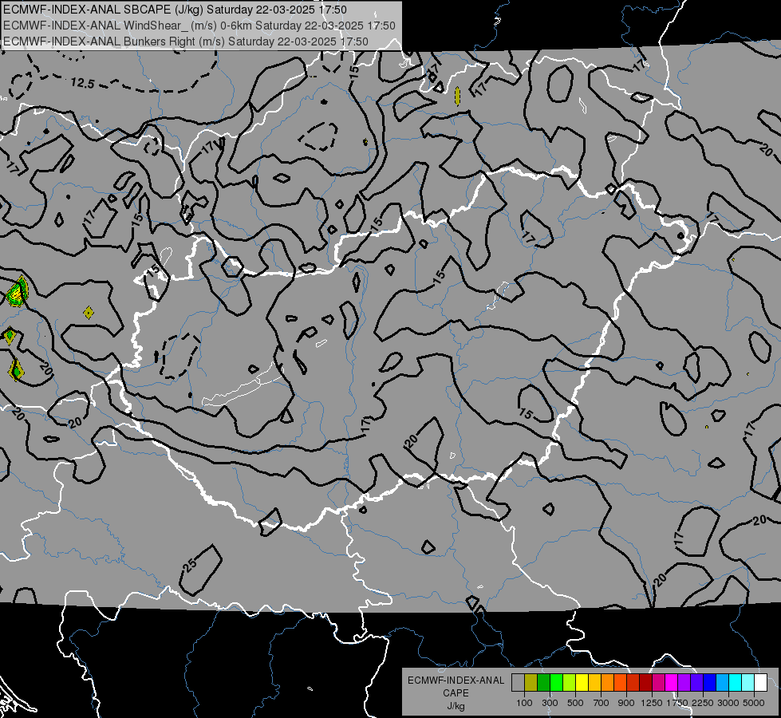Click the 1750 value under the legend
The height and width of the screenshot is (718, 781).
677,703
